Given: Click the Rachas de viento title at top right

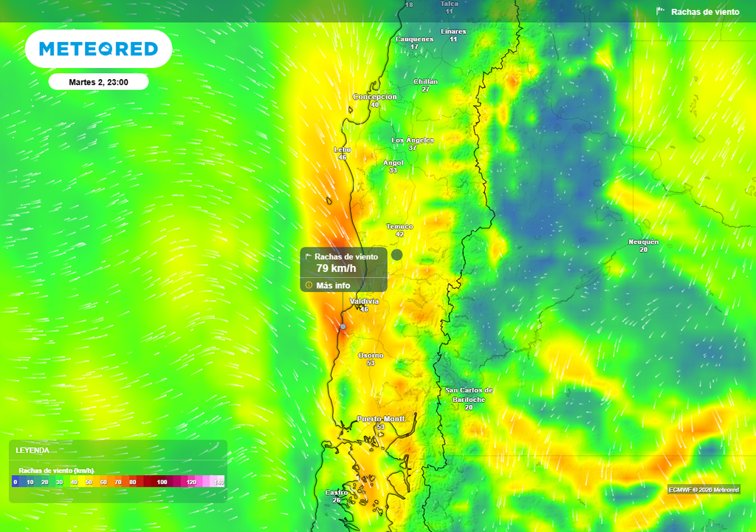Looking at the screenshot, I should coord(705,12).
